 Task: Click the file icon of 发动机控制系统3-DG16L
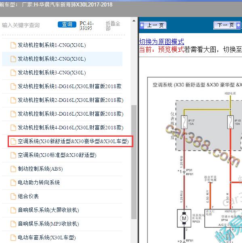[13, 114]
